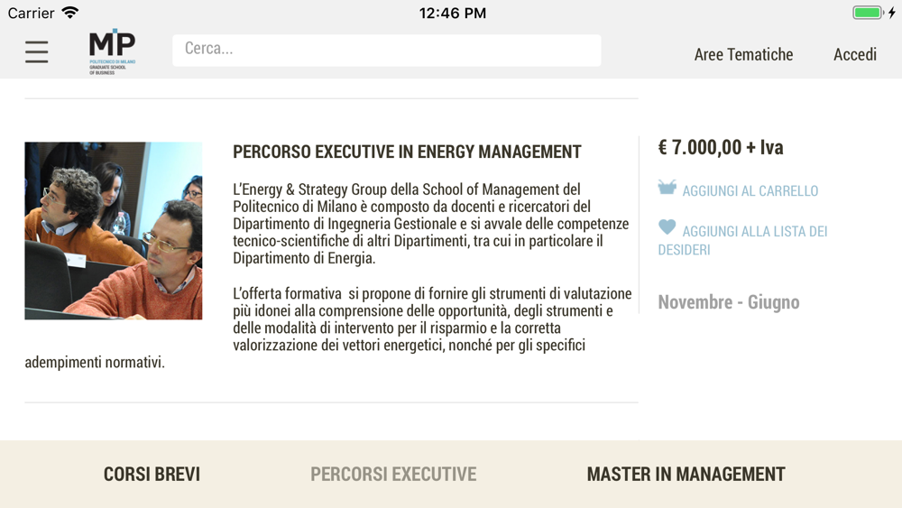Tap the Wi-Fi status icon
Image resolution: width=902 pixels, height=508 pixels.
(70, 13)
